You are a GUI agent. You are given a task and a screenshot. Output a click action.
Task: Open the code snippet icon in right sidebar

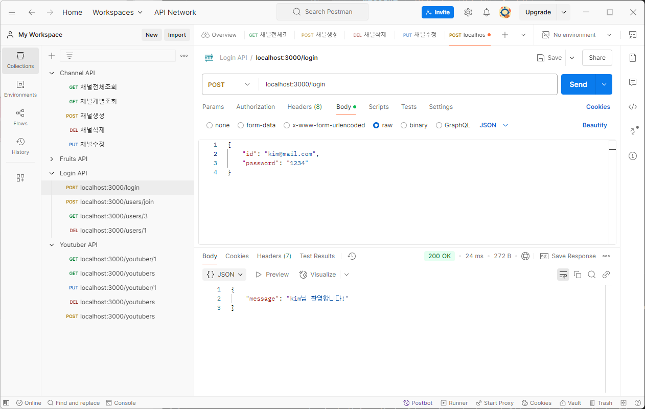click(633, 107)
